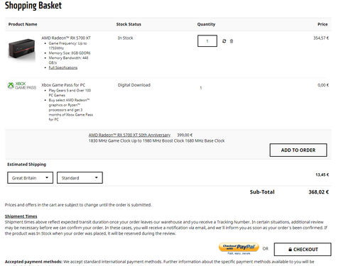Click the Sub-Total label
The width and height of the screenshot is (341, 266).
click(x=262, y=192)
